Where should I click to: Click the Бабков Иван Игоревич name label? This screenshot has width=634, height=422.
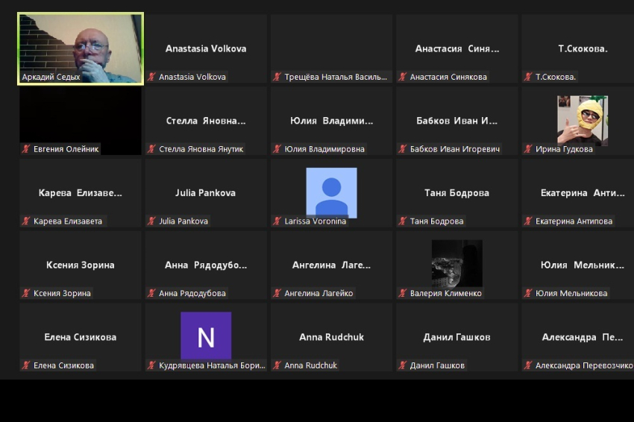tap(454, 149)
